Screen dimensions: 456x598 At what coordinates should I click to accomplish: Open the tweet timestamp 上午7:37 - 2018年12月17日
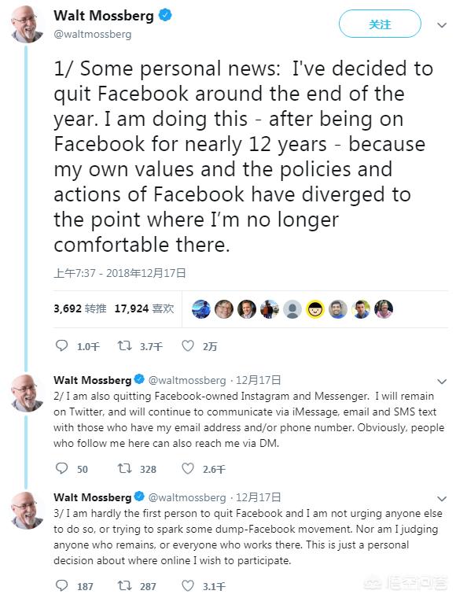coord(120,273)
